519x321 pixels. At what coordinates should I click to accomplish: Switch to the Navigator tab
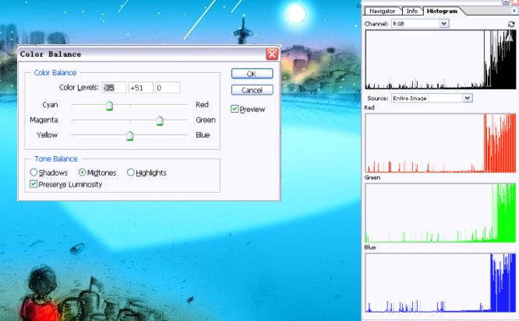tap(382, 11)
